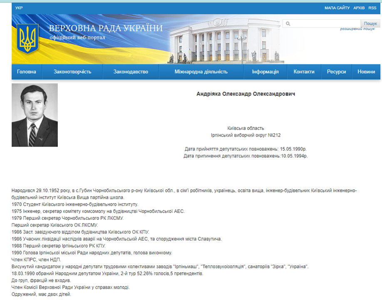Viewport: 382px width, 306px height.
Task: Click the 1970 Студент line
Action: point(75,204)
